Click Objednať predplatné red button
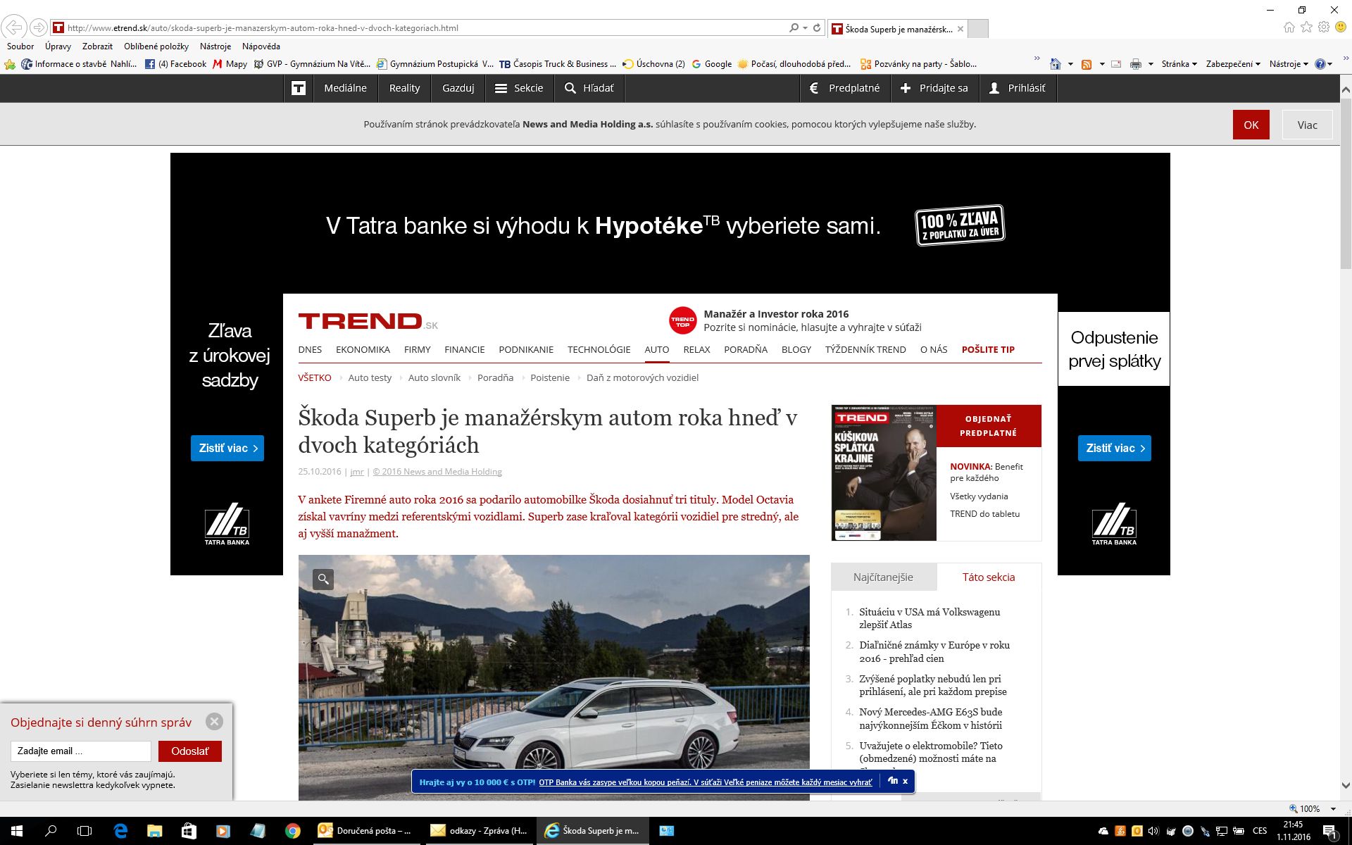The height and width of the screenshot is (845, 1352). 989,426
